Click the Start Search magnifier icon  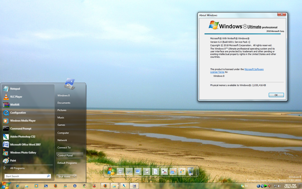pos(49,176)
